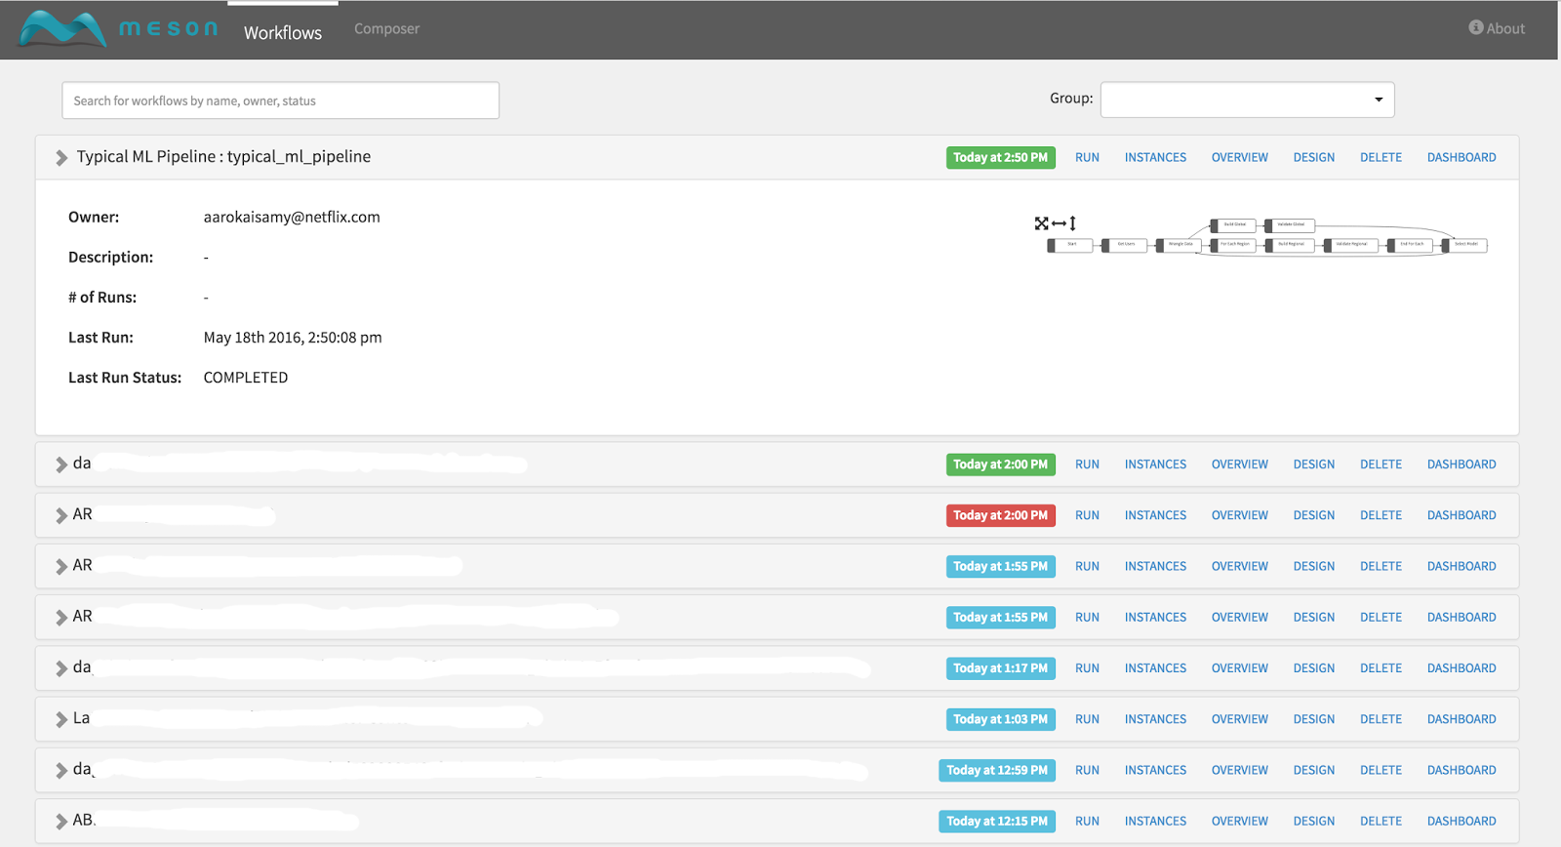Open Instances for Typical ML Pipeline
The image size is (1561, 847).
(1155, 157)
